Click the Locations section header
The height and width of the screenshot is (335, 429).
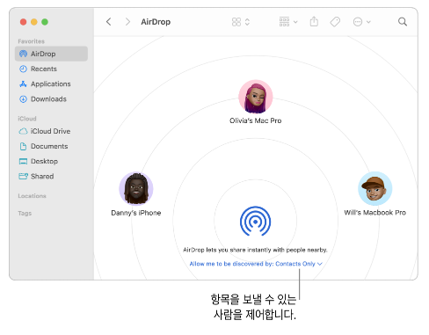coord(32,196)
